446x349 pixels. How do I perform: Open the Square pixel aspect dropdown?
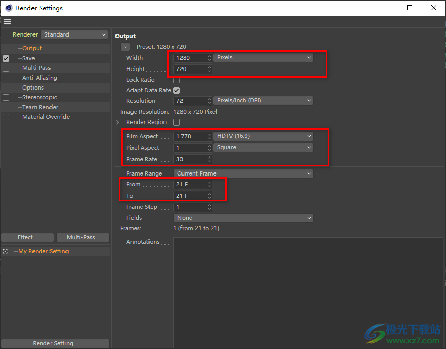[263, 147]
